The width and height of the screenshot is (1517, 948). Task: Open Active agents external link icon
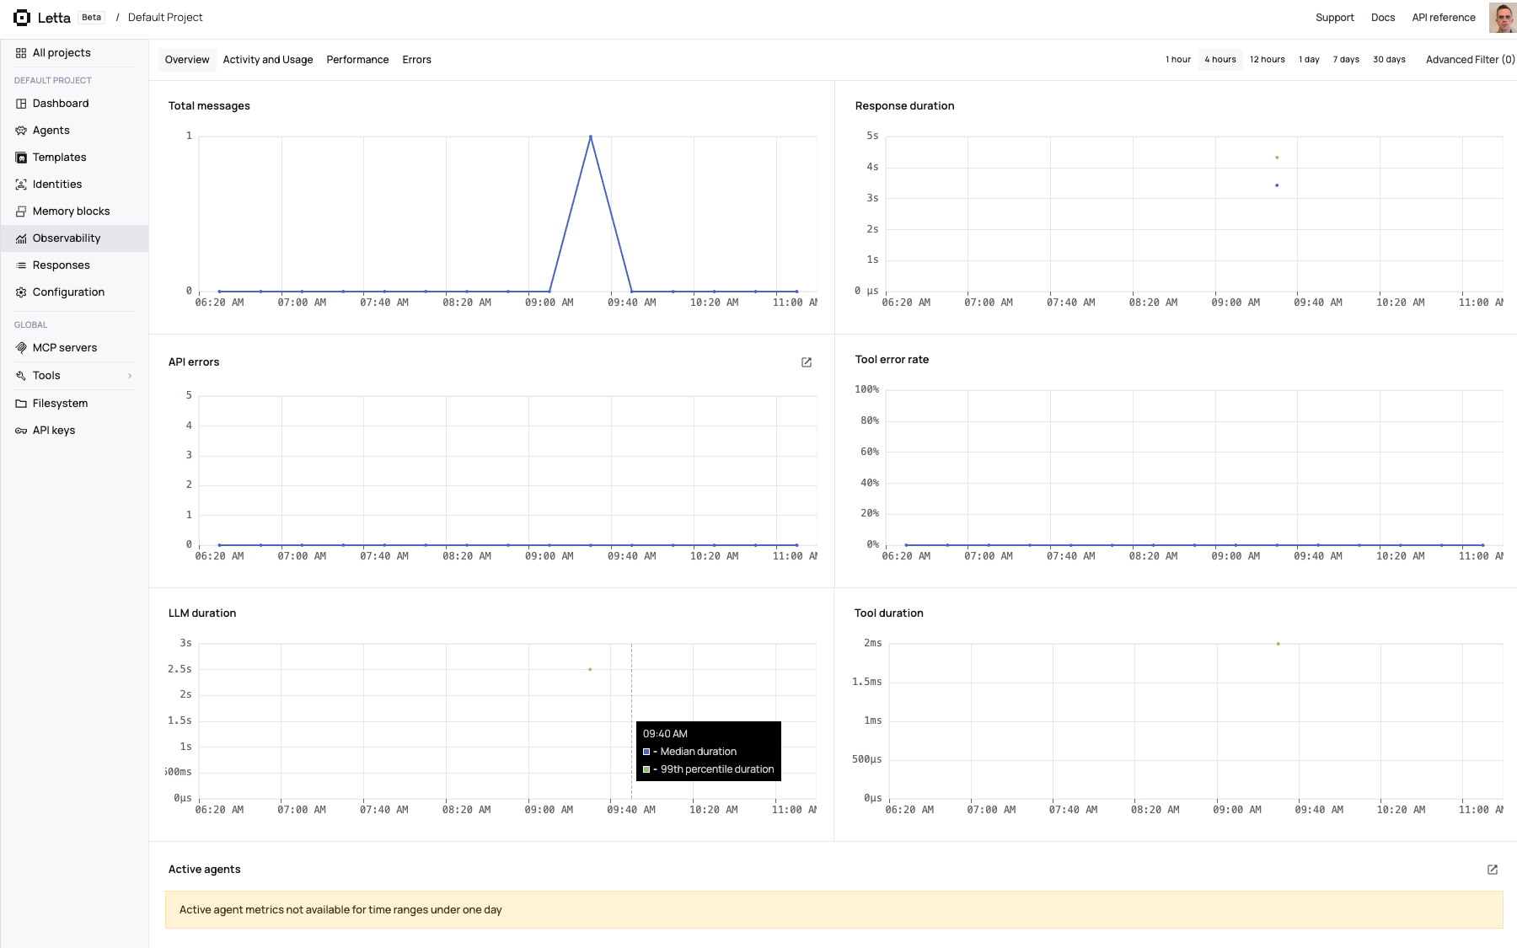1493,870
